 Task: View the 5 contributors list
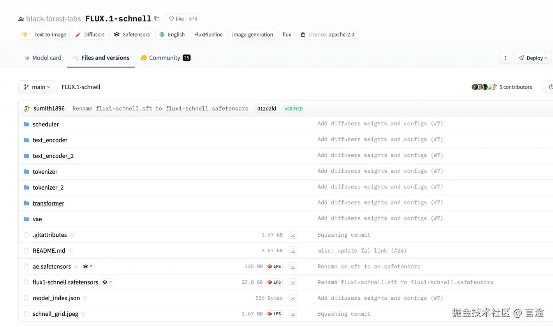click(516, 87)
